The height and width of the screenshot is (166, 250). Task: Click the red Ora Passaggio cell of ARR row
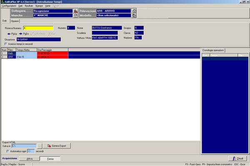(52, 57)
